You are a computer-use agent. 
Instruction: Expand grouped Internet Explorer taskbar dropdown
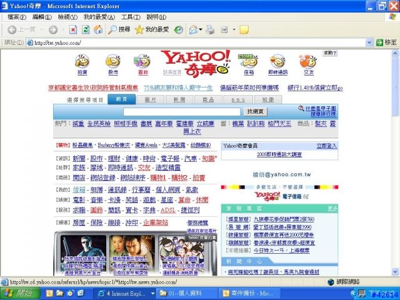click(152, 294)
